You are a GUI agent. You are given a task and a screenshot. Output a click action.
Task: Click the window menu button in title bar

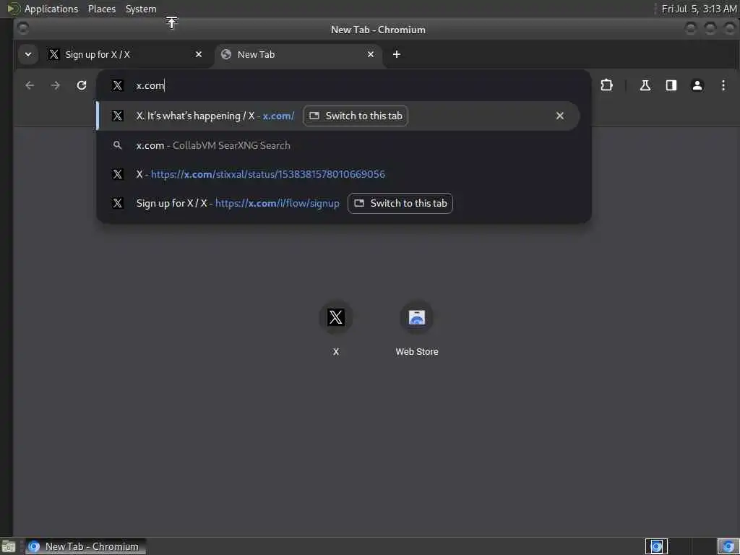coord(22,28)
